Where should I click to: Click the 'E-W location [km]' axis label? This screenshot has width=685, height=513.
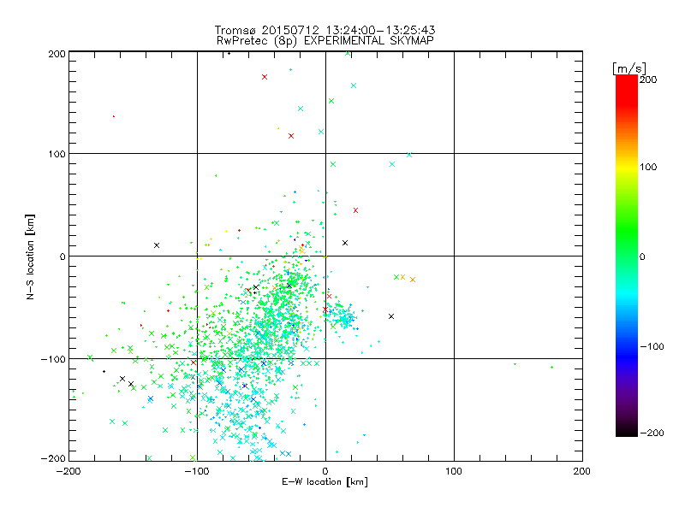(325, 481)
